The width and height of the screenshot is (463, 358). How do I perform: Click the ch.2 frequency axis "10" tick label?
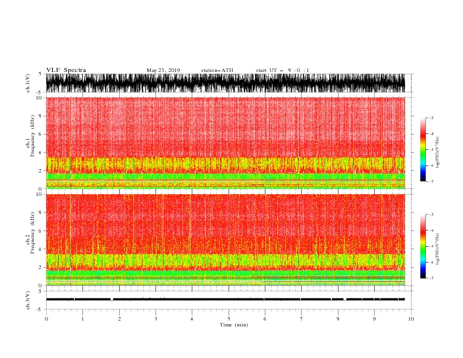click(x=39, y=194)
